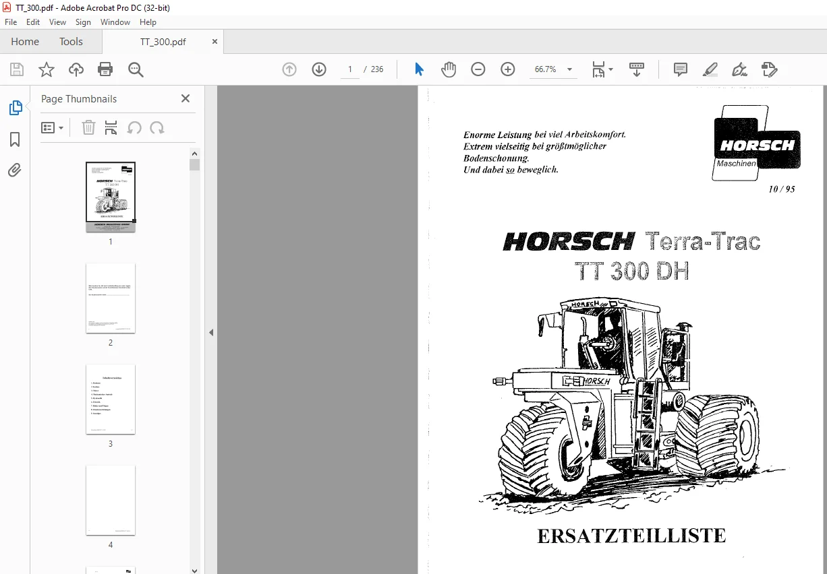The image size is (827, 574).
Task: Open the Window menu
Action: [x=115, y=22]
